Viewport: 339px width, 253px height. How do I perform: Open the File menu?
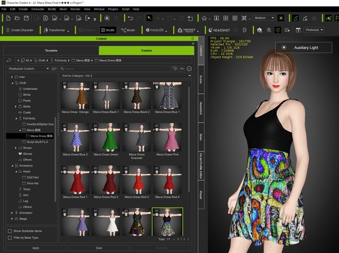click(x=4, y=9)
